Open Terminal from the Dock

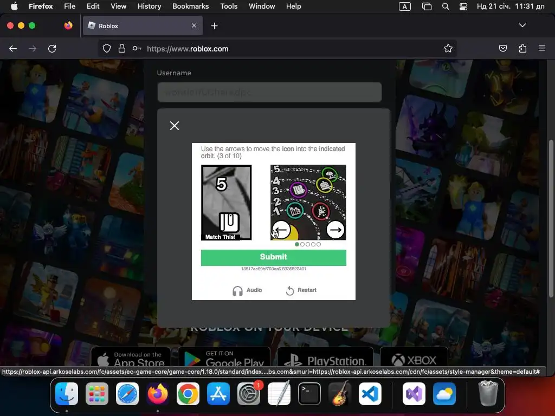[x=309, y=394]
